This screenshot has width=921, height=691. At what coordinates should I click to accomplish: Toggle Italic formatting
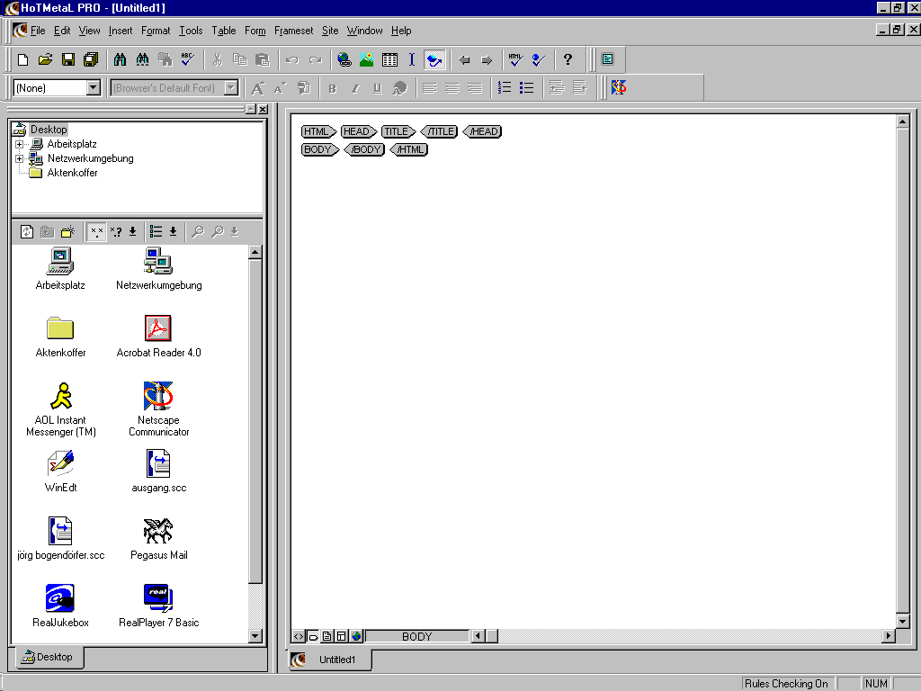(354, 88)
